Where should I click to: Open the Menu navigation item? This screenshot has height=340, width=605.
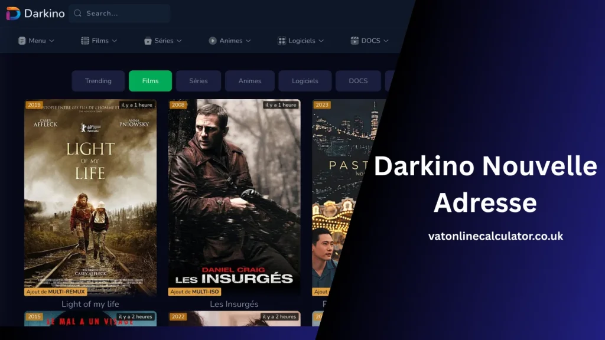coord(36,41)
